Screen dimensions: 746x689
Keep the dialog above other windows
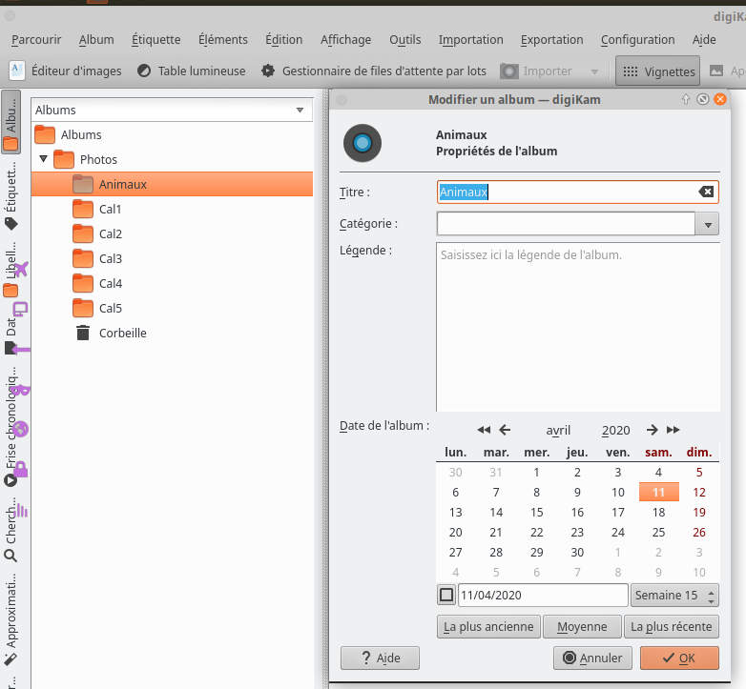[686, 99]
